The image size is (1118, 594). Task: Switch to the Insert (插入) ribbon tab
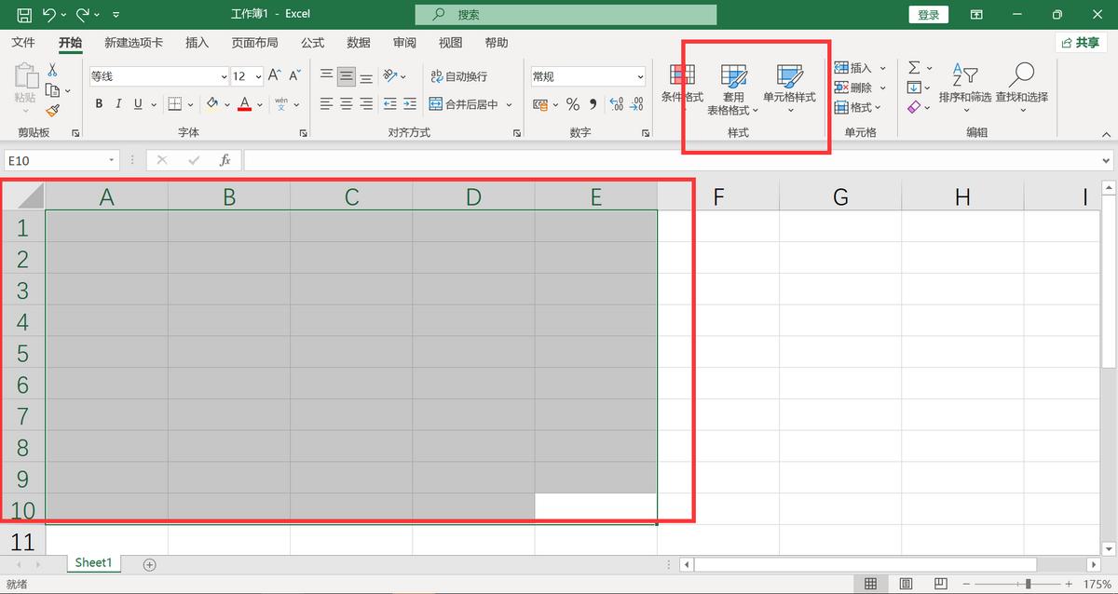coord(197,43)
